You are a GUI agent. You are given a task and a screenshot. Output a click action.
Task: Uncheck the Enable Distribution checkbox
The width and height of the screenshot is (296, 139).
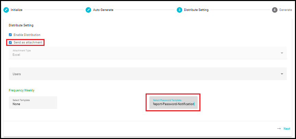10,35
